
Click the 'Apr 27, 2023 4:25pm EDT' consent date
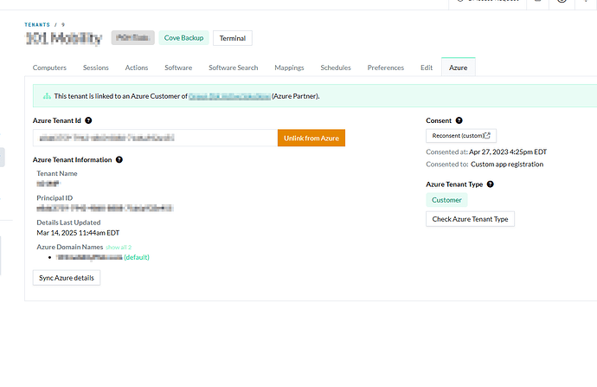508,152
